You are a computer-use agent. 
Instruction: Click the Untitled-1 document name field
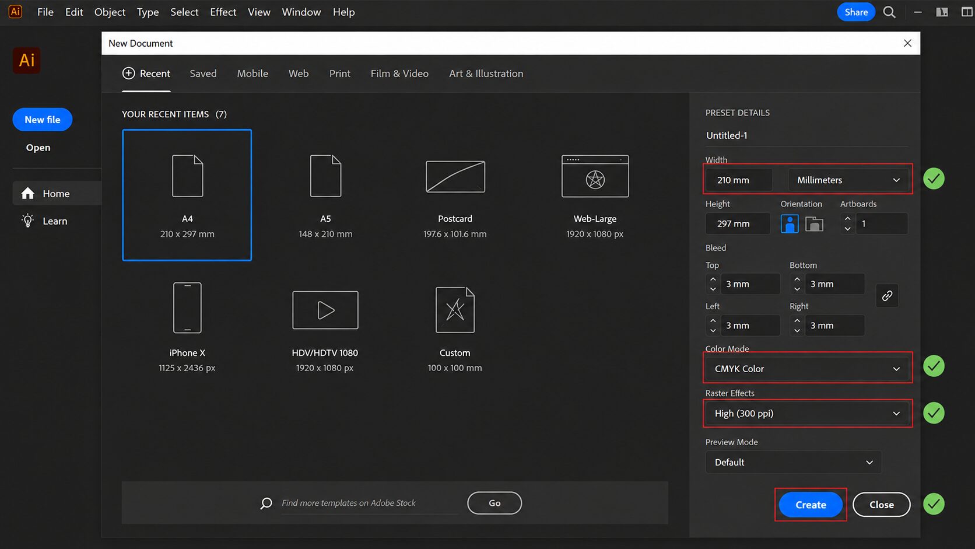(806, 135)
